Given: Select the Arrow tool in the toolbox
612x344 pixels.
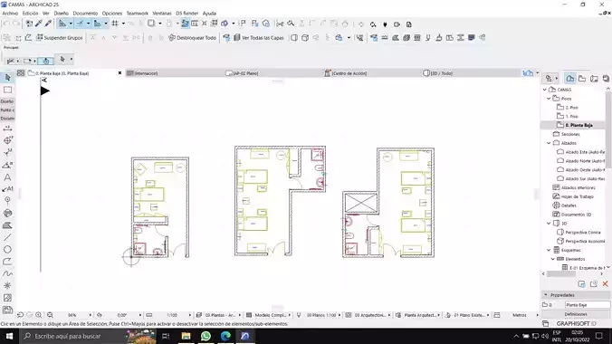Looking at the screenshot, I should click(x=7, y=78).
